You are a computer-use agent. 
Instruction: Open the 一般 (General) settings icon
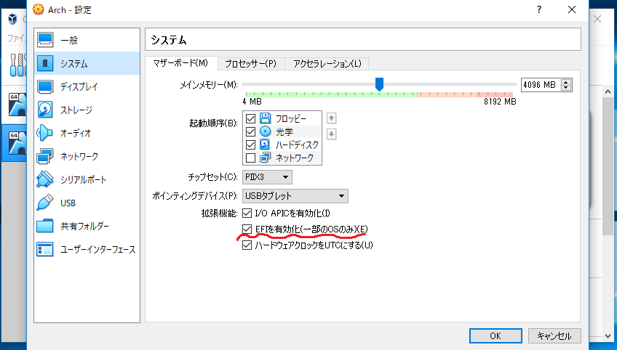click(45, 40)
